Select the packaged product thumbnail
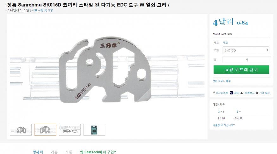Image resolution: width=277 pixels, height=154 pixels. coord(94,130)
